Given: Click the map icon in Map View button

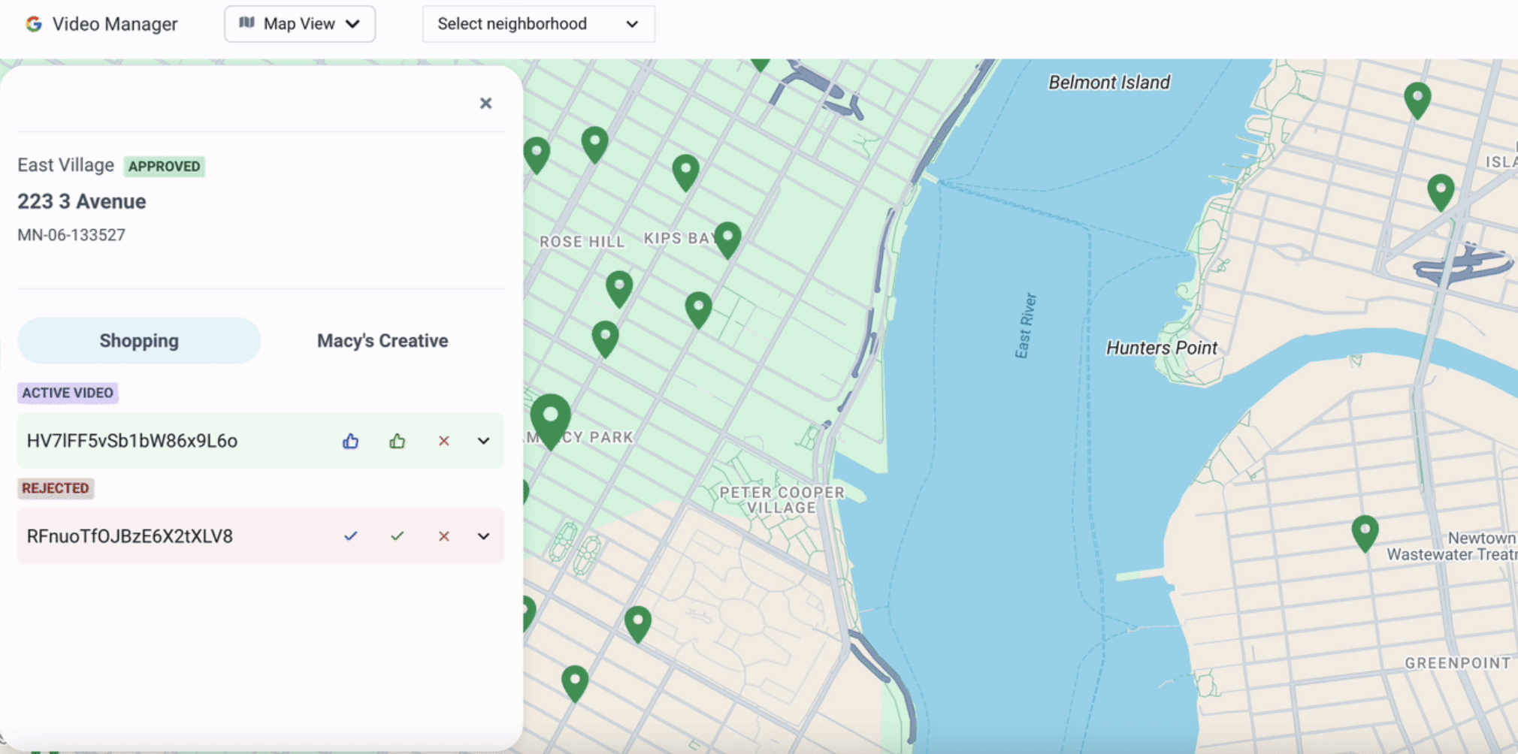Looking at the screenshot, I should click(246, 23).
